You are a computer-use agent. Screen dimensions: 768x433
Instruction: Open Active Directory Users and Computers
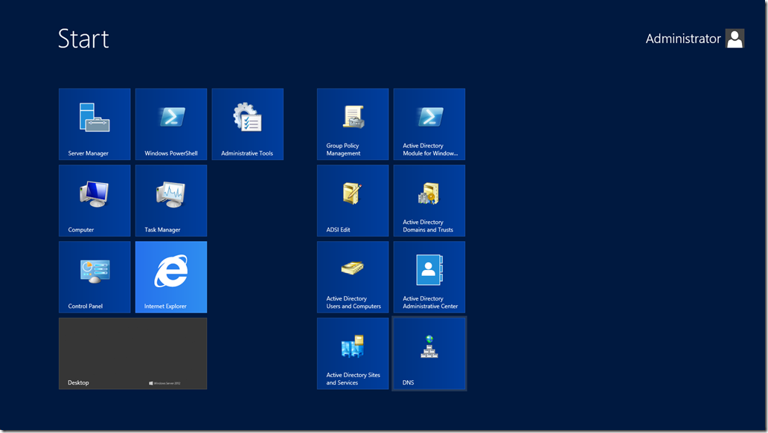click(353, 277)
